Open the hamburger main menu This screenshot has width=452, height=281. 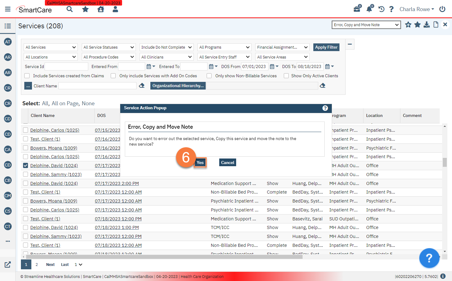click(x=8, y=9)
